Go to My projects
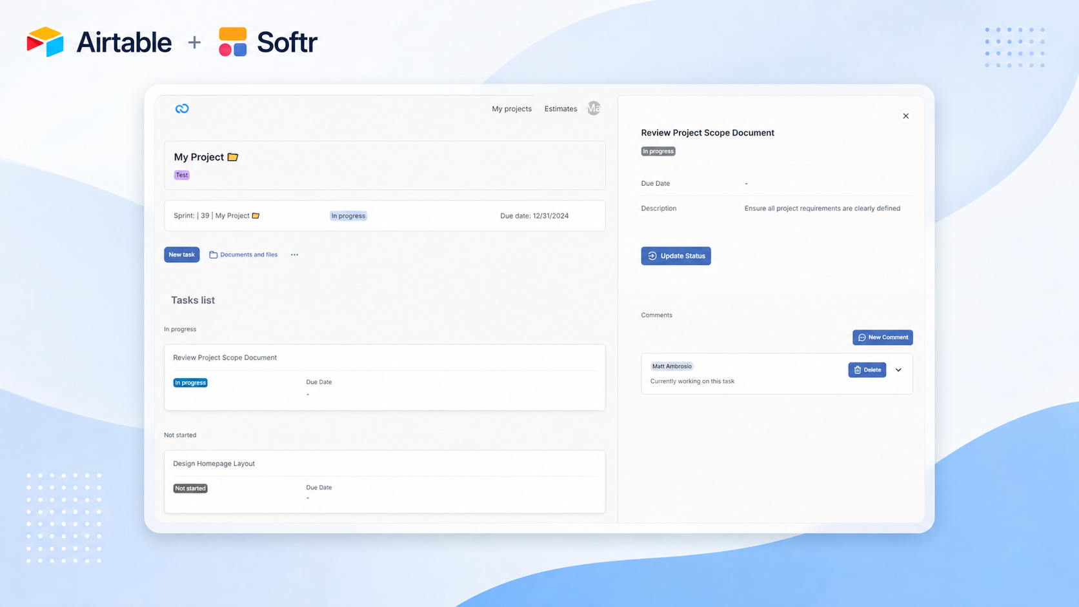Viewport: 1079px width, 607px height. click(x=512, y=109)
